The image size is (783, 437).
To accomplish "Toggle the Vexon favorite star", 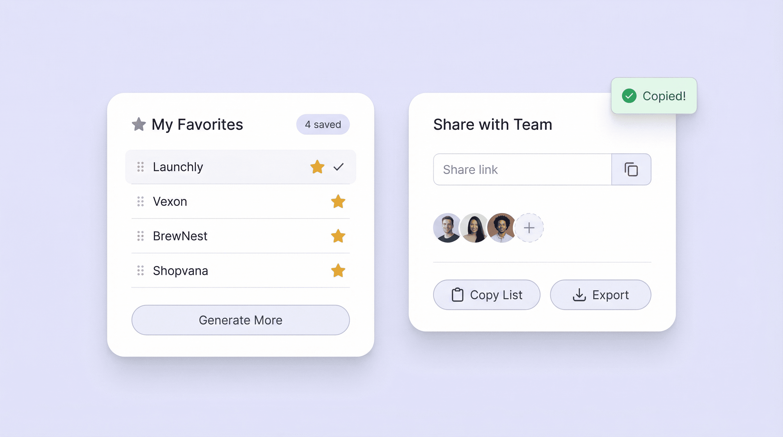I will point(338,201).
